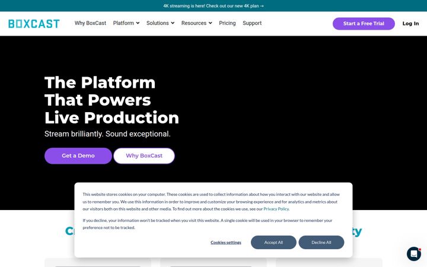This screenshot has width=427, height=267.
Task: Decline all cookies
Action: [321, 243]
